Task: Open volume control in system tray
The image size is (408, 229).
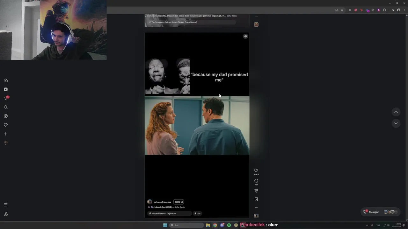Action: pos(388,225)
